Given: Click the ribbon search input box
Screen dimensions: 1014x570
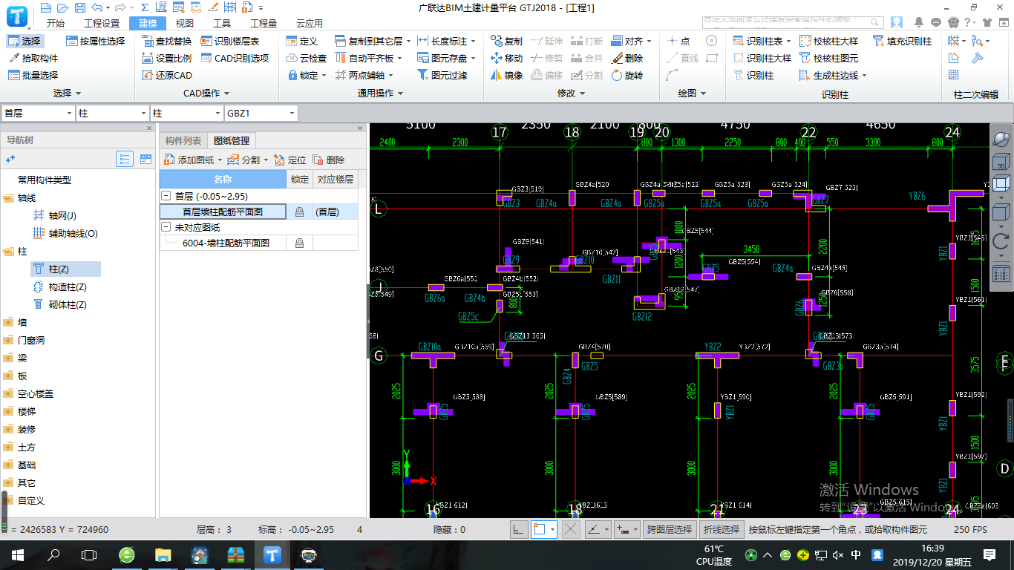Looking at the screenshot, I should (792, 22).
